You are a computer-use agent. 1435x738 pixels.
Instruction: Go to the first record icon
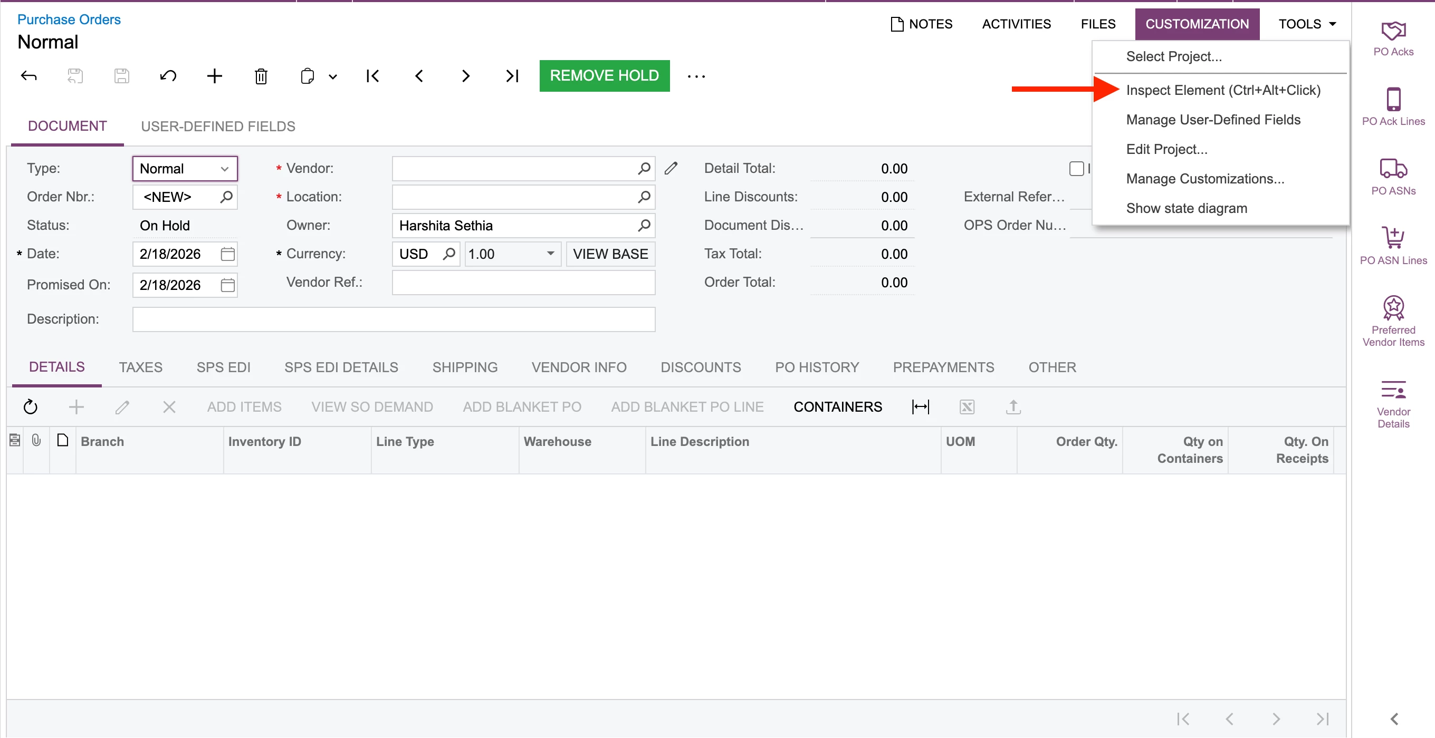tap(372, 76)
